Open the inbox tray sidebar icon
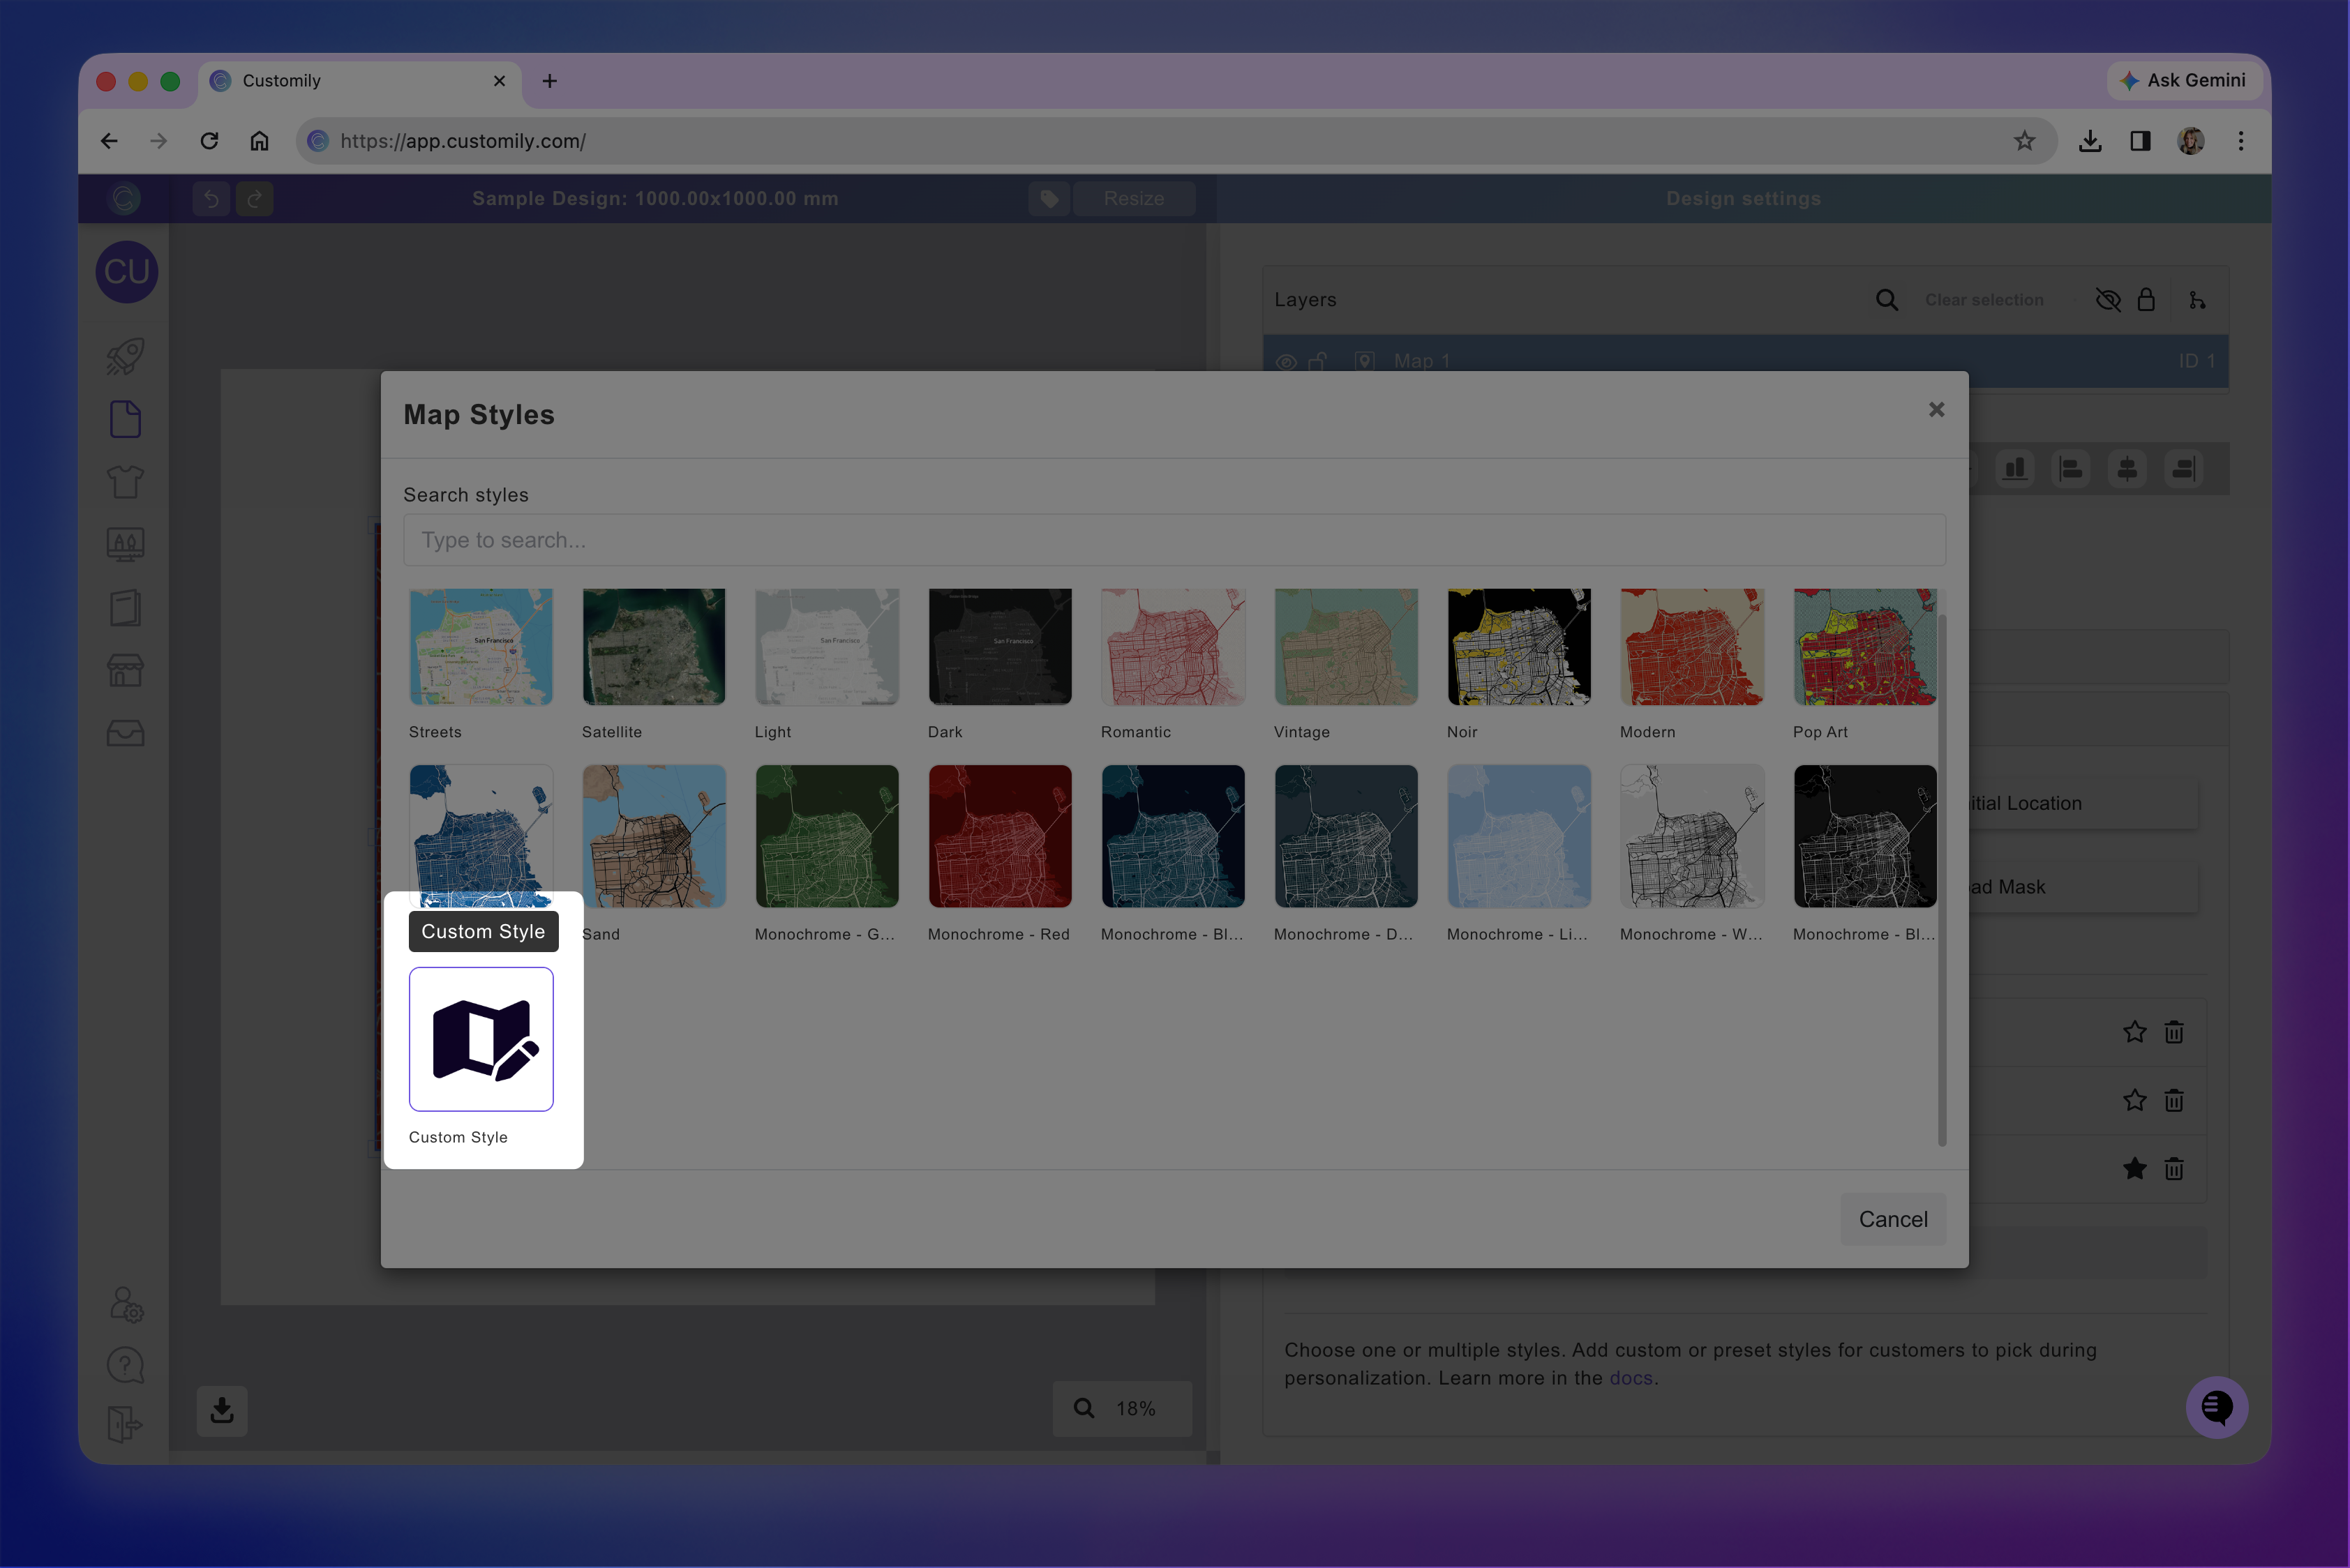 [125, 733]
